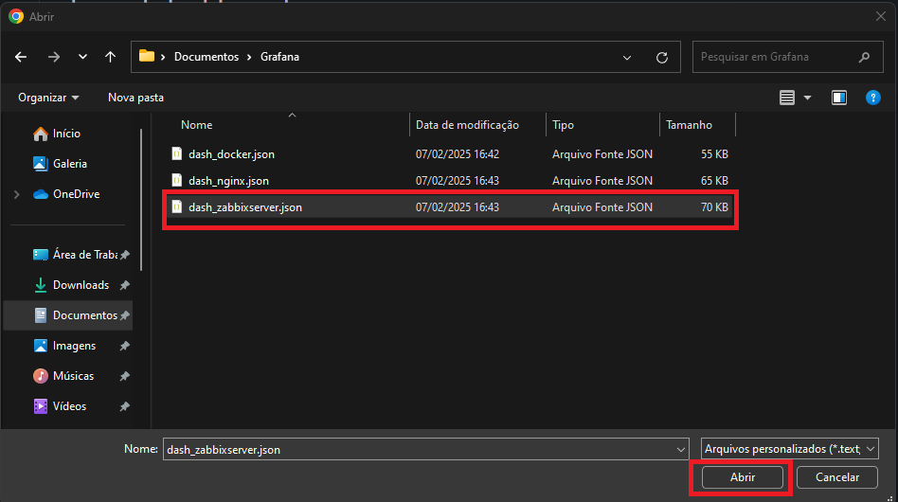The image size is (898, 502).
Task: Select Grafana in the address breadcrumb
Action: (279, 57)
